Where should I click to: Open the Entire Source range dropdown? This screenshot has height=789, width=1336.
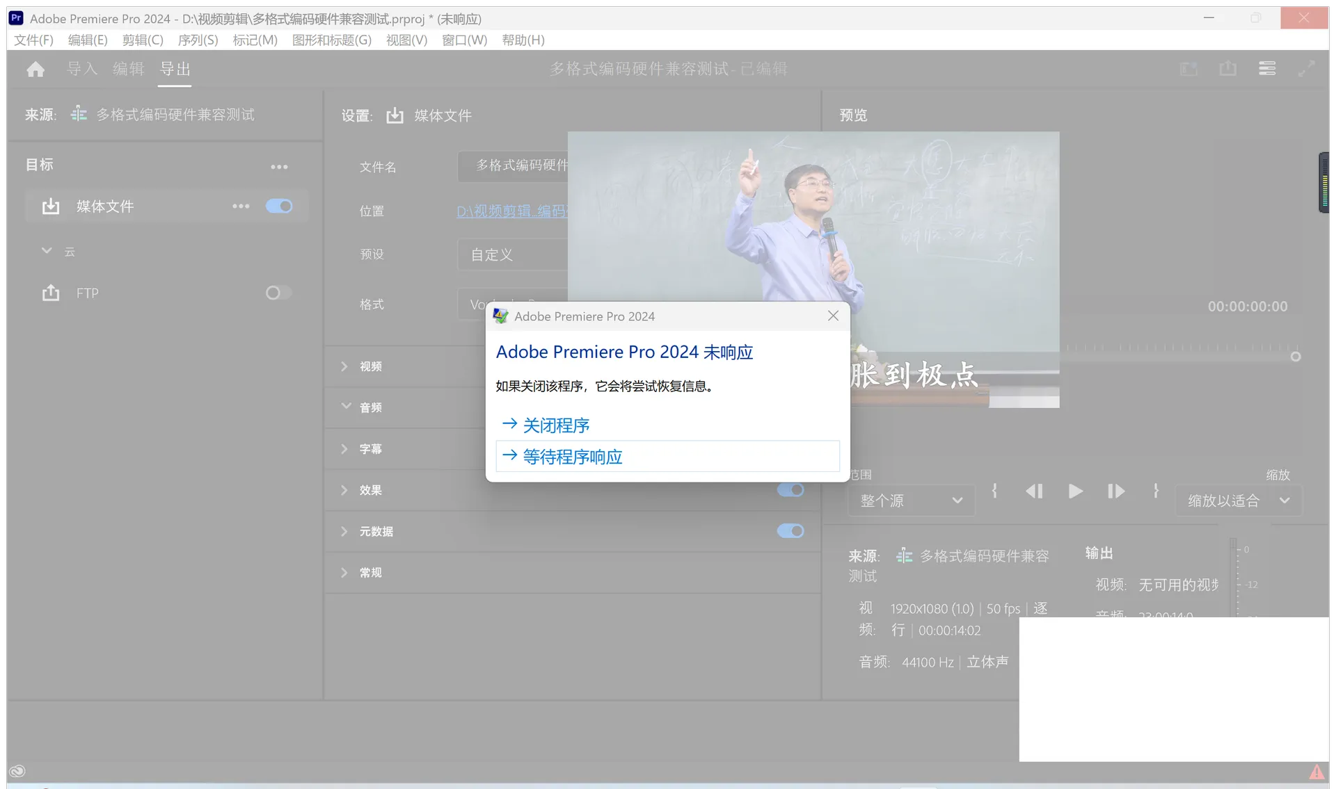pos(911,501)
